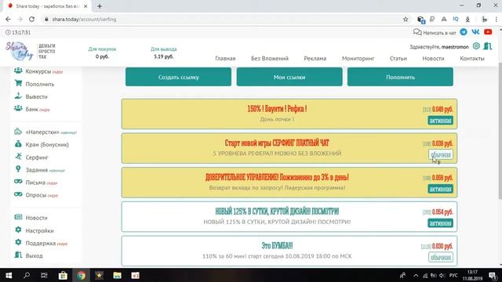Open Контакты in top navigation
This screenshot has width=502, height=282.
472,59
